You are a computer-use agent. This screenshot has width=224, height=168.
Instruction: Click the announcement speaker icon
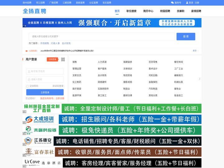point(26,51)
